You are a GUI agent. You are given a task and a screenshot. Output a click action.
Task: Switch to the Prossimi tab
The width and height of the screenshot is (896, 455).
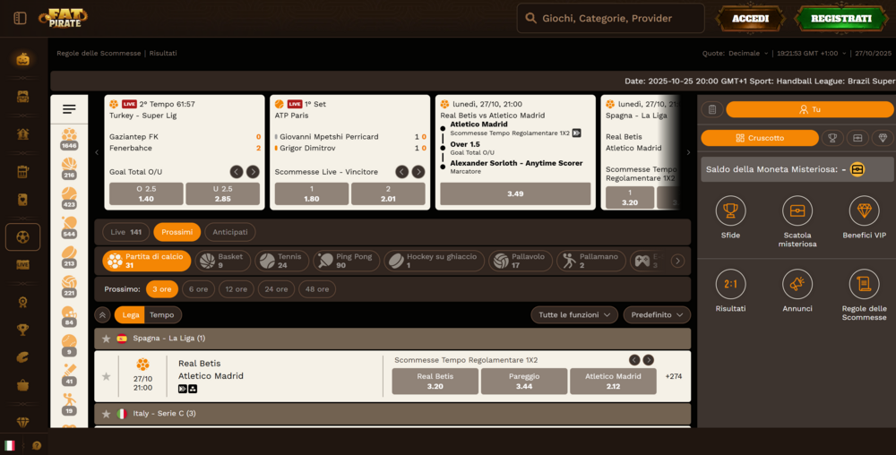tap(177, 232)
